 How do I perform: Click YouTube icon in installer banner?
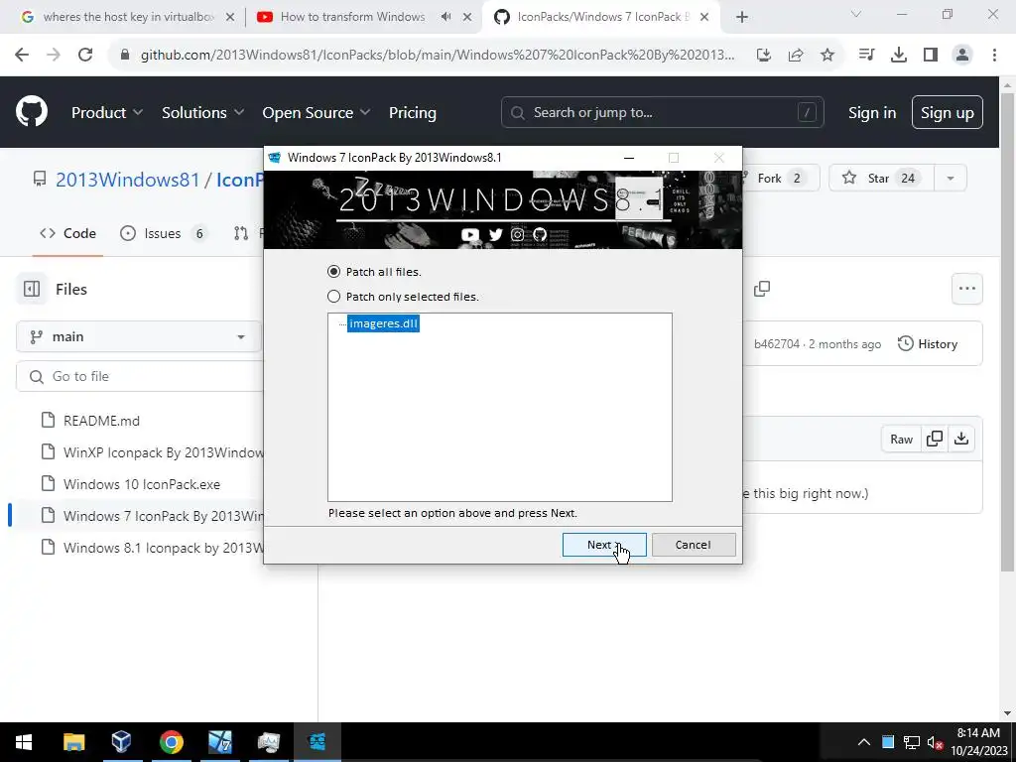(469, 234)
